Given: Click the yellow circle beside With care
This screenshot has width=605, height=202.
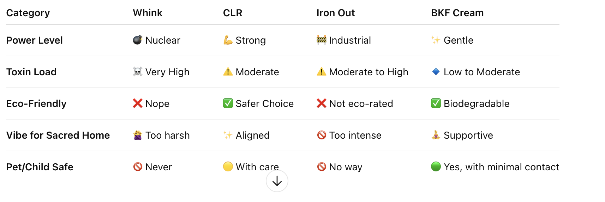Looking at the screenshot, I should 228,166.
